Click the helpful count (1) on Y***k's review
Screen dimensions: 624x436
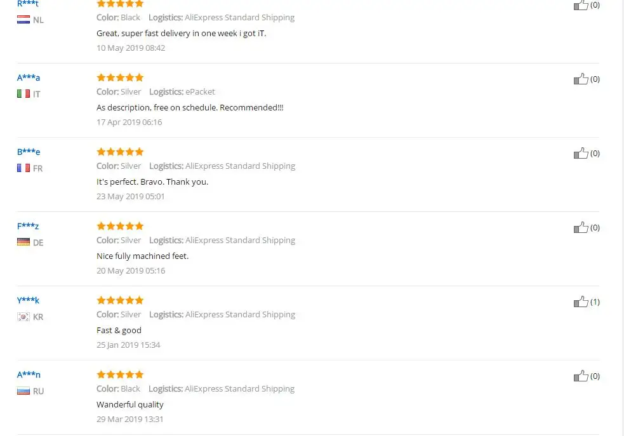[x=595, y=302]
